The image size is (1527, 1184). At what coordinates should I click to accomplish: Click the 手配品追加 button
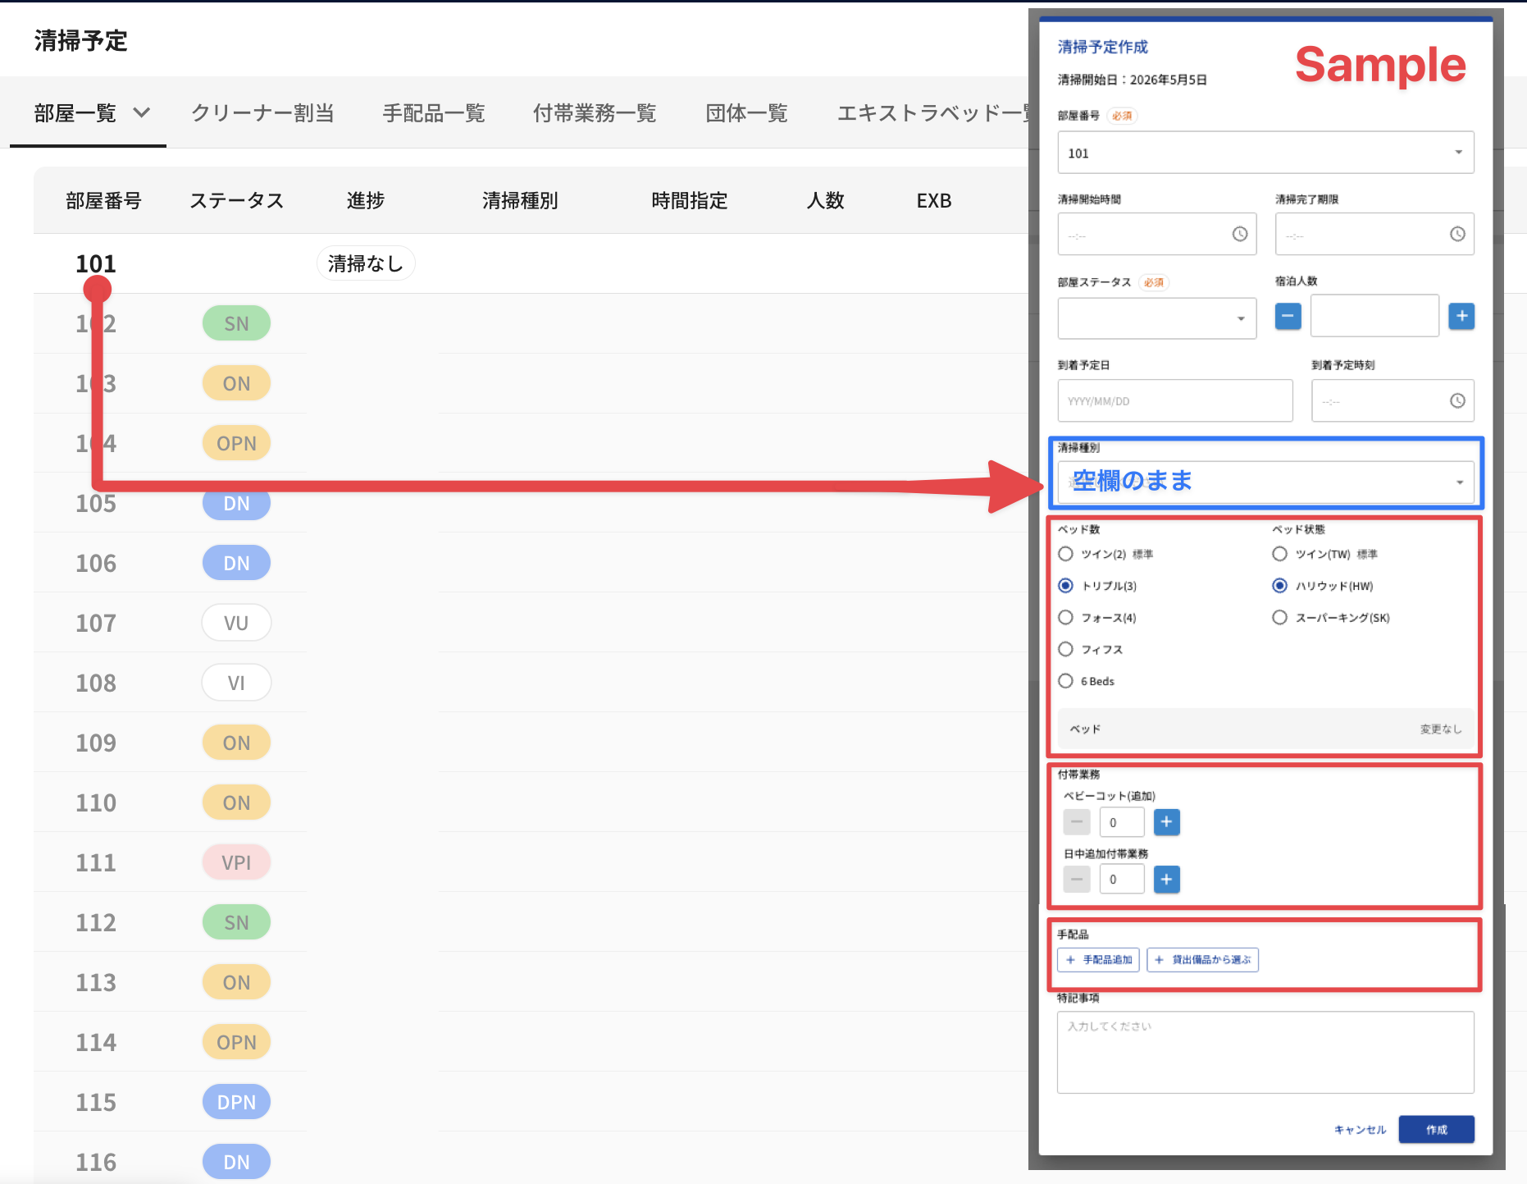point(1098,959)
